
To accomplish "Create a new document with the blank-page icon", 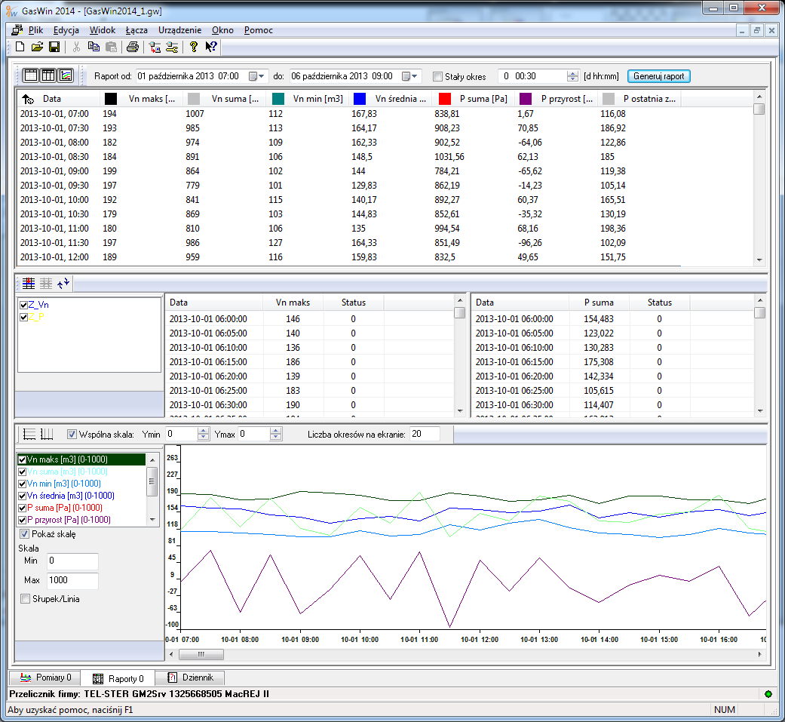I will tap(20, 47).
